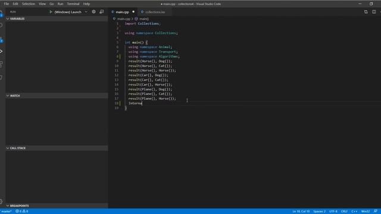Open problems via errors and warnings counter
Image resolution: width=381 pixels, height=214 pixels.
coord(22,212)
